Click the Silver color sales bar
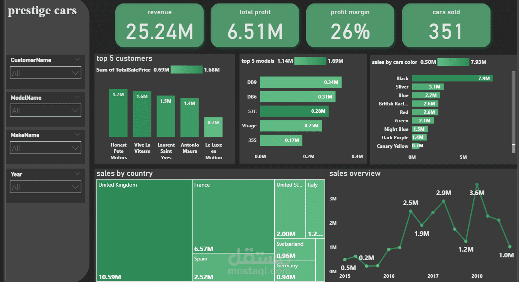The image size is (519, 282). tap(428, 87)
